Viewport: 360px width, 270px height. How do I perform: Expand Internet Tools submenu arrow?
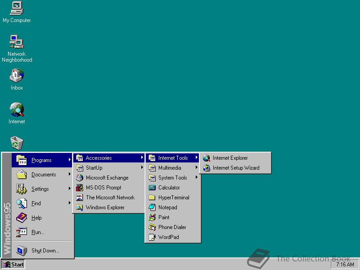196,157
